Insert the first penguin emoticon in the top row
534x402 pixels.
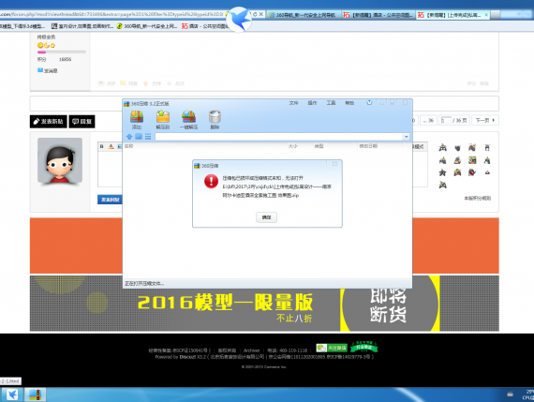click(443, 147)
